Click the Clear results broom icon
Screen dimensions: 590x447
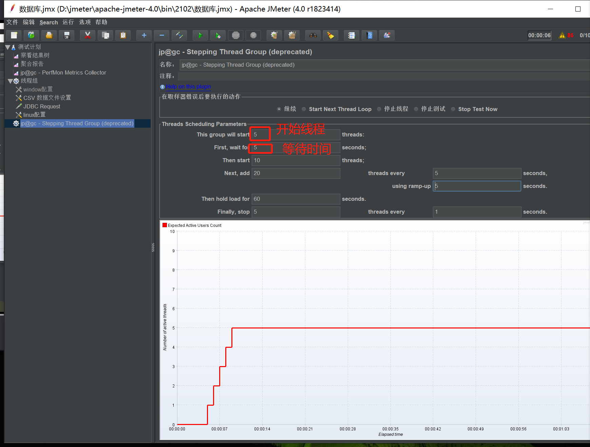point(274,35)
